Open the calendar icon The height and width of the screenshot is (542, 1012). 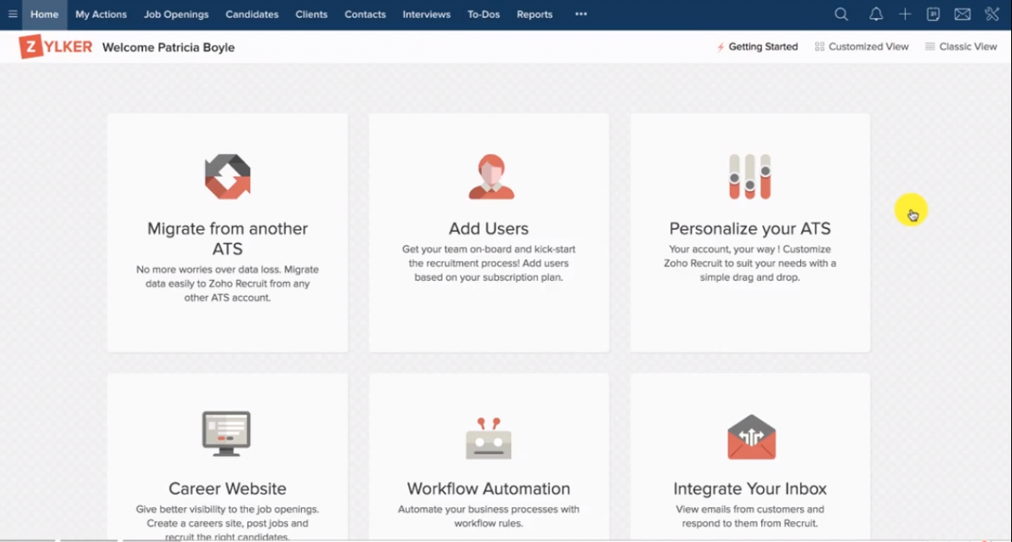[x=933, y=14]
